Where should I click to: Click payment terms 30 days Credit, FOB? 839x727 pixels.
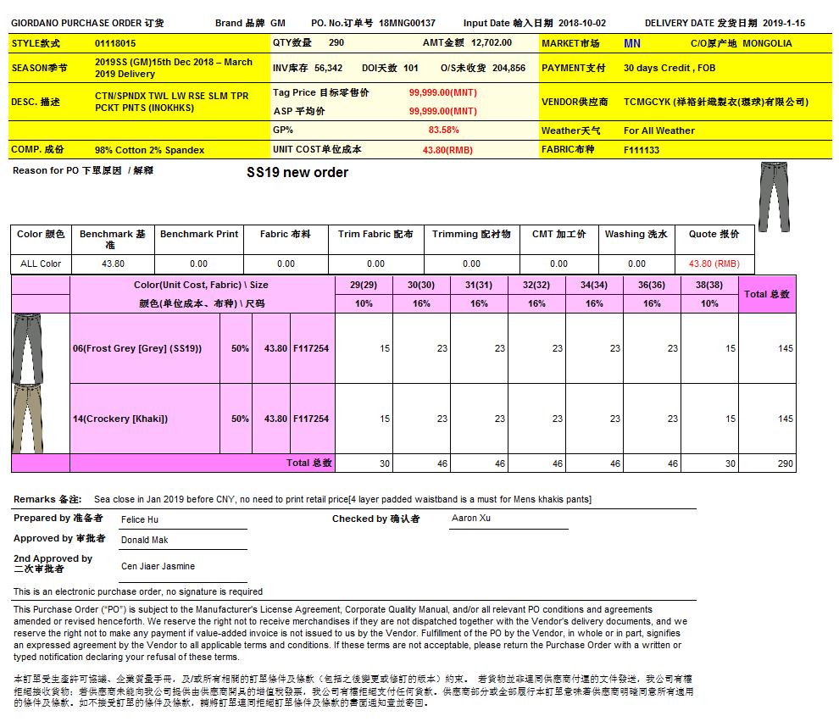tap(669, 68)
